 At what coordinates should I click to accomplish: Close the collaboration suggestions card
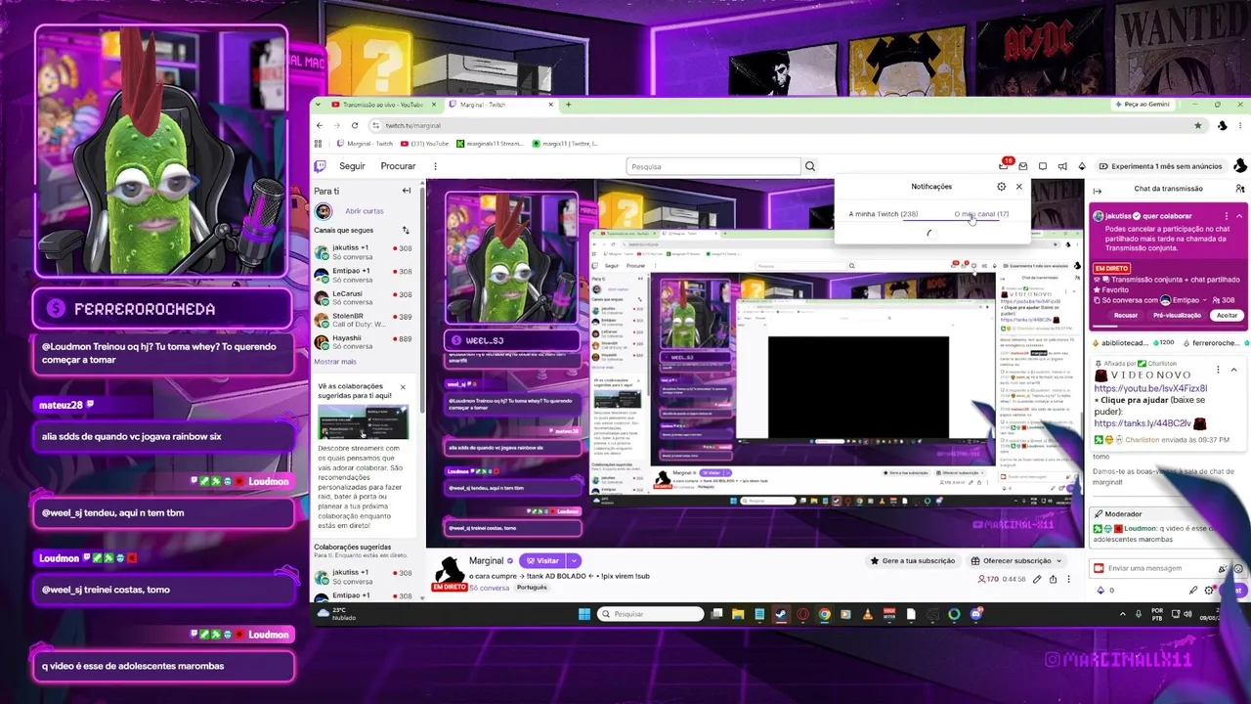403,387
